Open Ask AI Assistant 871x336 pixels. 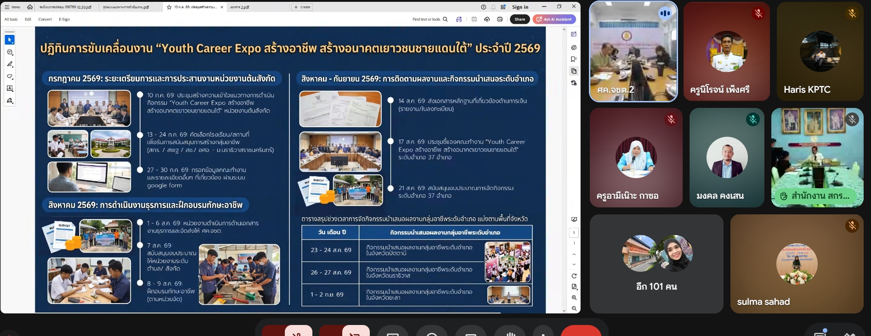pos(554,19)
